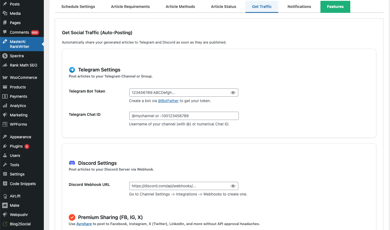Click the Pages icon in sidebar

(x=5, y=23)
